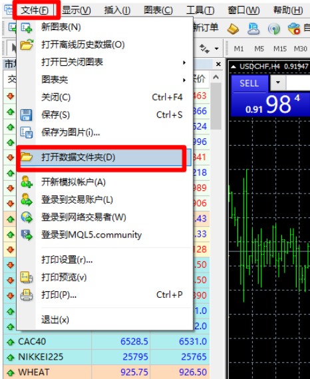Choose 登录到MQL5.community entry

click(104, 235)
